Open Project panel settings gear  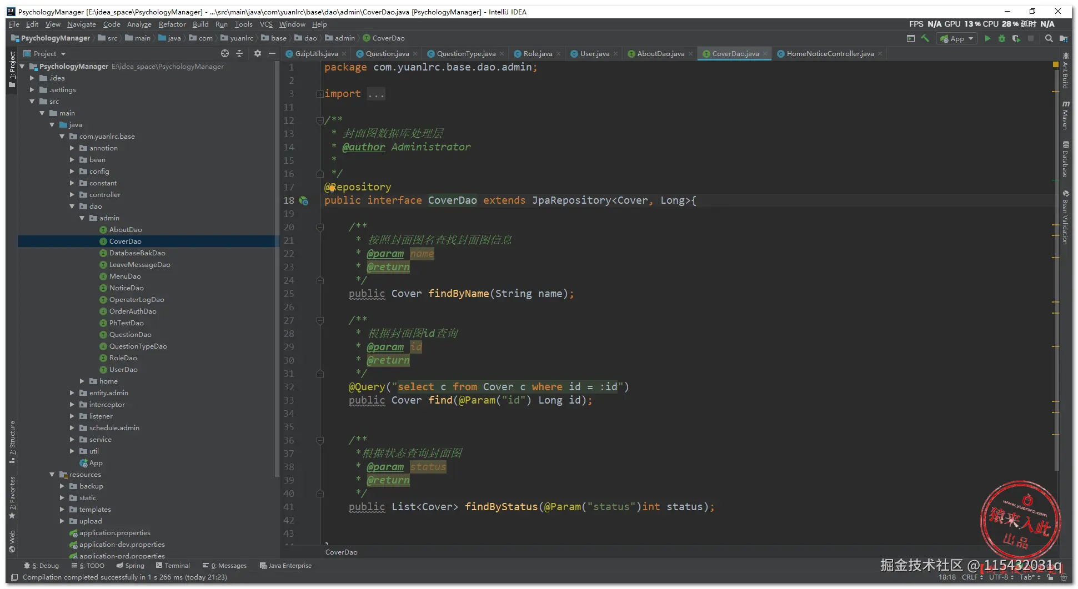[x=257, y=53]
